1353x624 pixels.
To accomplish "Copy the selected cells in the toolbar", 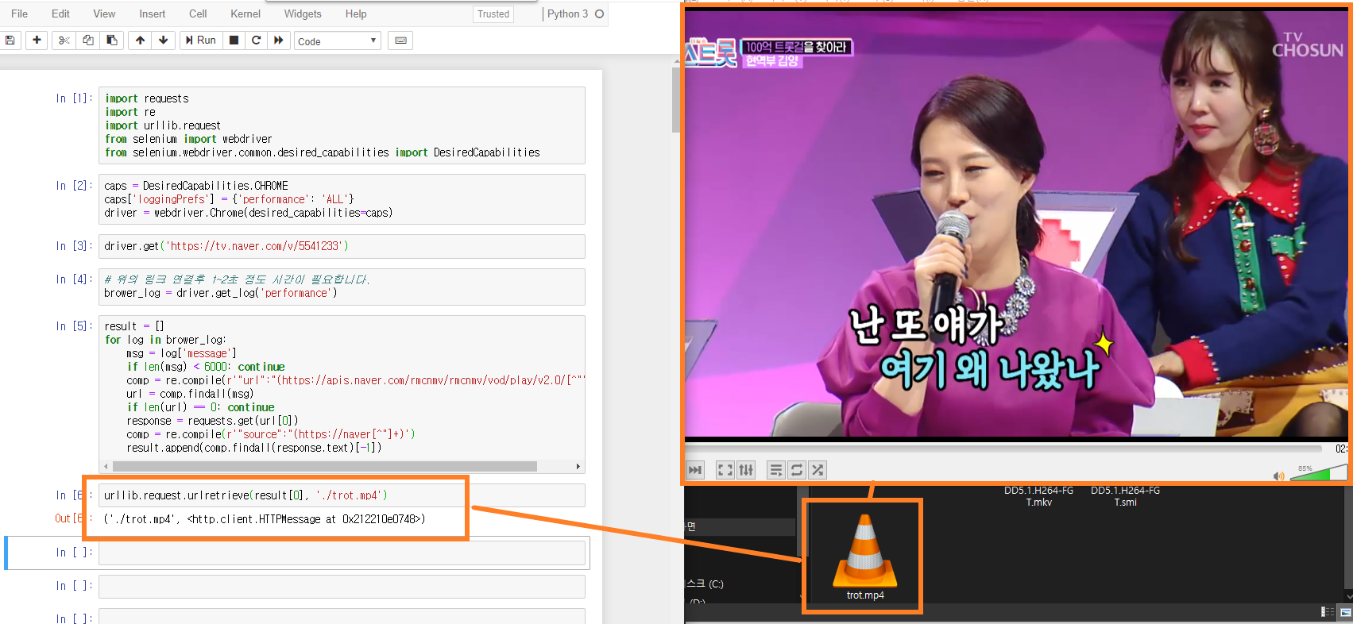I will (88, 40).
